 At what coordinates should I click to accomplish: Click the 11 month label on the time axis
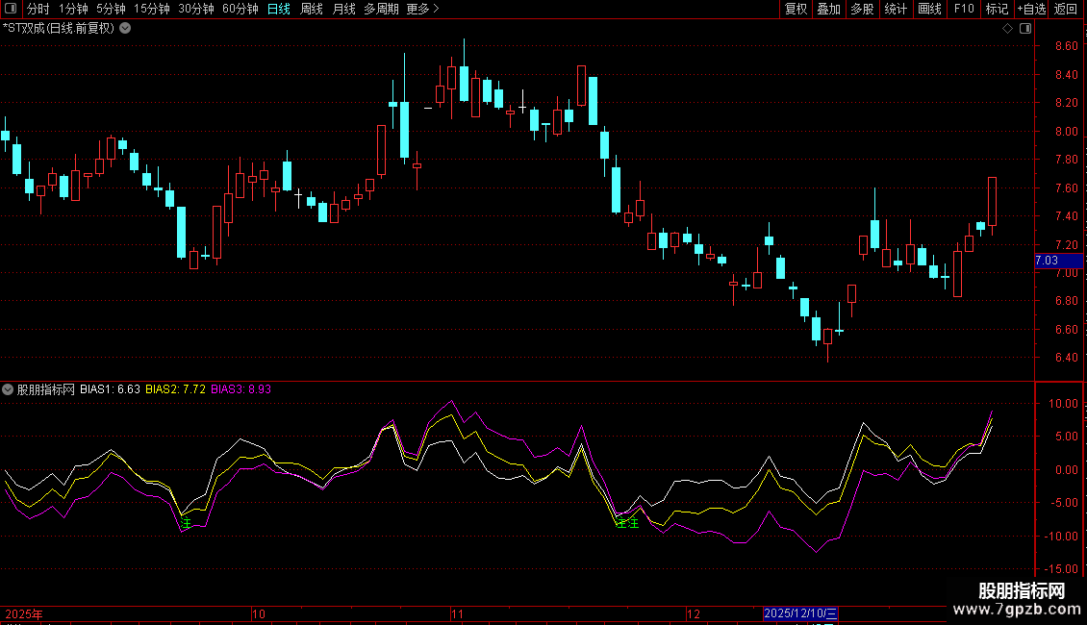click(x=457, y=613)
